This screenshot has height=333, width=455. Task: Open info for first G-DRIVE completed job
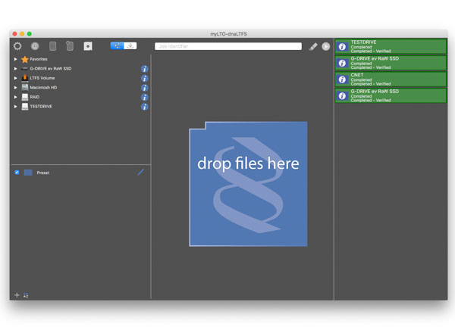click(x=343, y=63)
